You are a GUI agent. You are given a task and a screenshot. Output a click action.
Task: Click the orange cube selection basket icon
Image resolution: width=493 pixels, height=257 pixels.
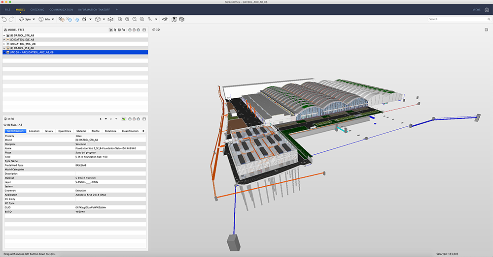pyautogui.click(x=61, y=19)
